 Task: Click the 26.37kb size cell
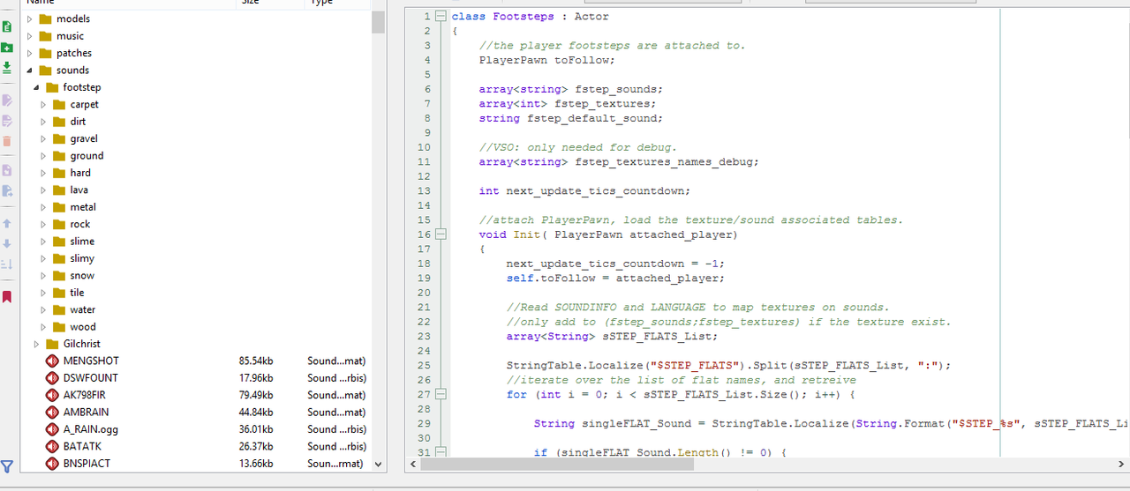256,446
